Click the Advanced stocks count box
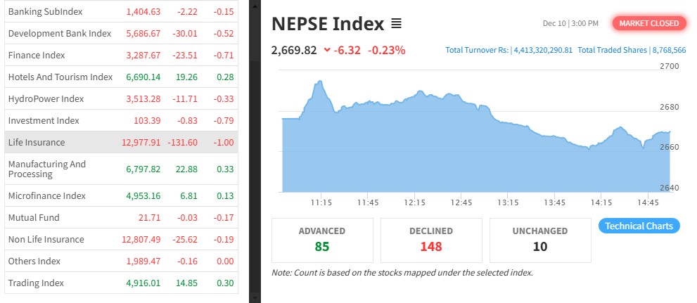 pyautogui.click(x=322, y=239)
